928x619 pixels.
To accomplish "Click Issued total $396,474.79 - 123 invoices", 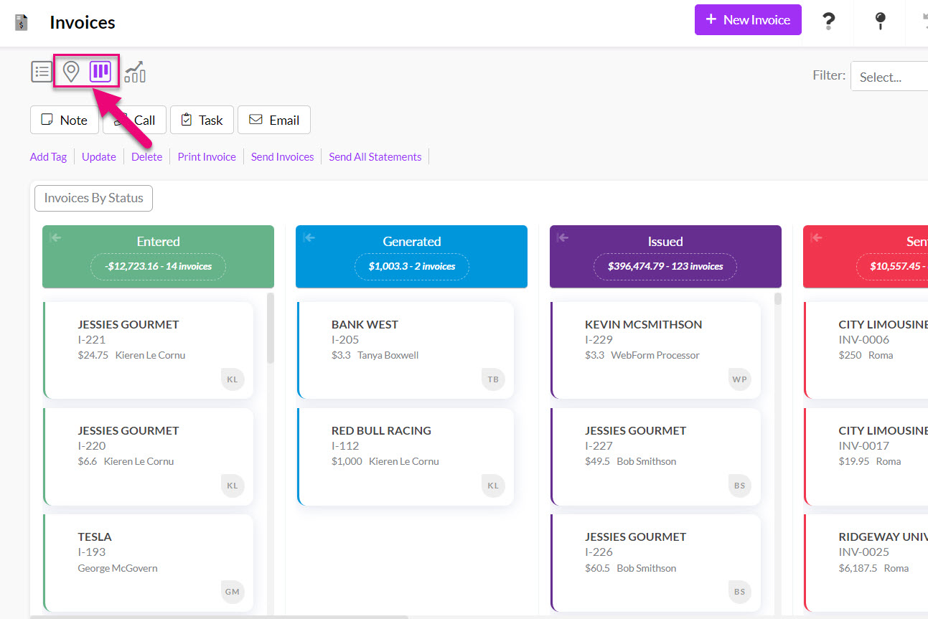I will tap(665, 266).
